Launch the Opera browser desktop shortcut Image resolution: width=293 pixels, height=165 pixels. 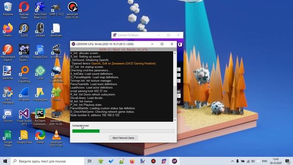[x=24, y=10]
